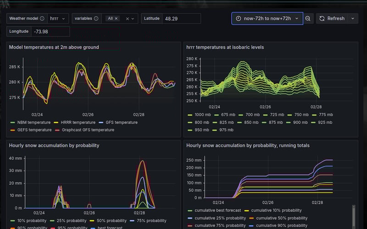The width and height of the screenshot is (367, 229).
Task: Toggle the 900 mb legend series
Action: pos(300,122)
